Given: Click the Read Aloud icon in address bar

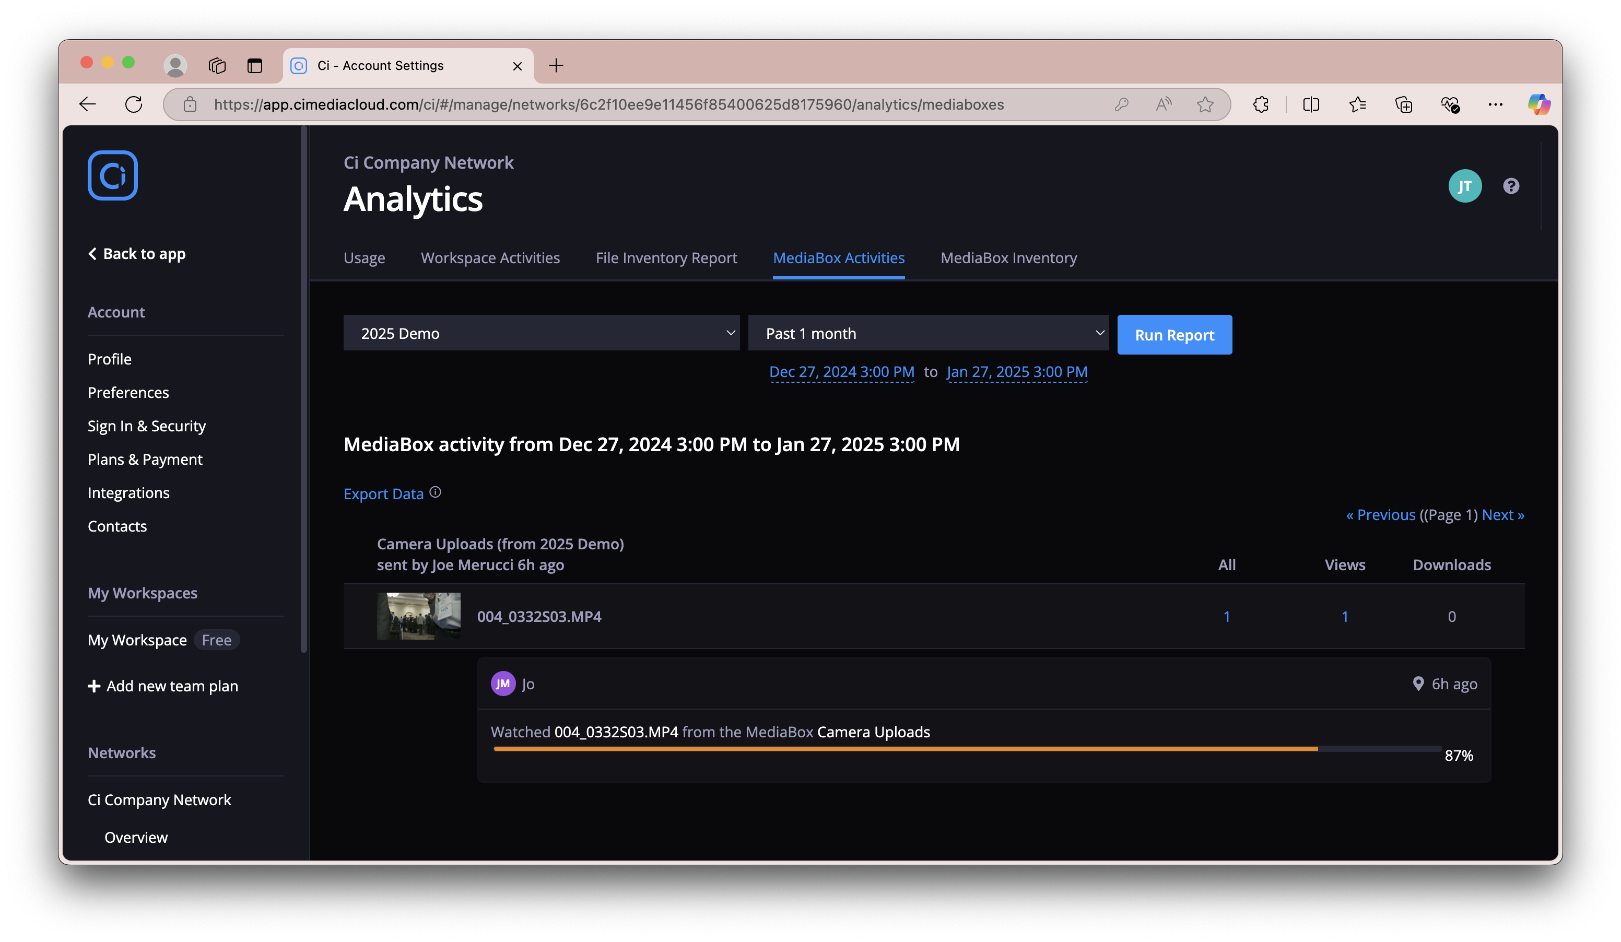Looking at the screenshot, I should tap(1163, 104).
